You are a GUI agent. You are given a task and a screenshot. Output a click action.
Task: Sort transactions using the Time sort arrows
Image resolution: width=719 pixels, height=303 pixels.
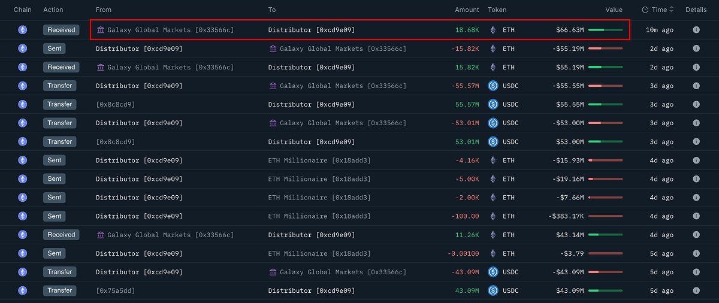click(672, 10)
